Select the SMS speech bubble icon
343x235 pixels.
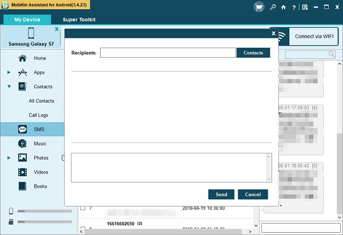(x=22, y=129)
